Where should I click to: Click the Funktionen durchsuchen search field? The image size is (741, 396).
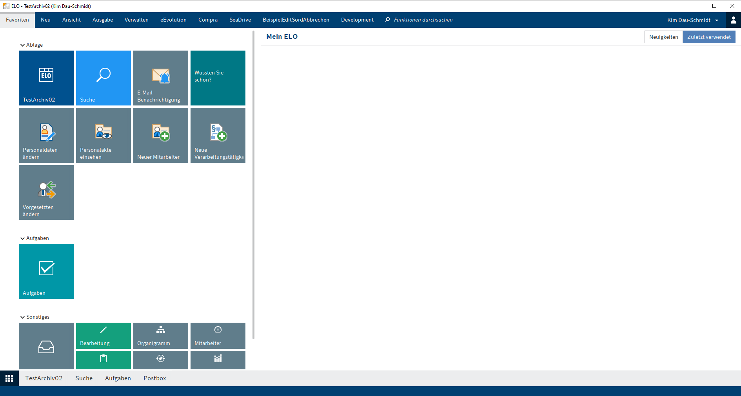[423, 20]
